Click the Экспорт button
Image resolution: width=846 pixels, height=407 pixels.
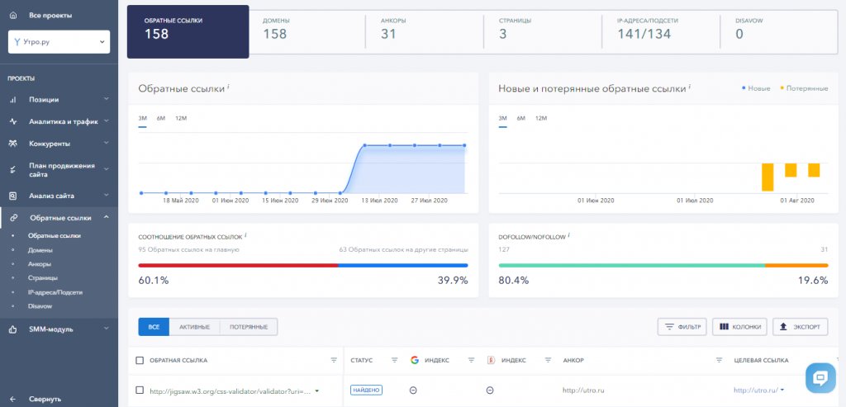(x=800, y=327)
